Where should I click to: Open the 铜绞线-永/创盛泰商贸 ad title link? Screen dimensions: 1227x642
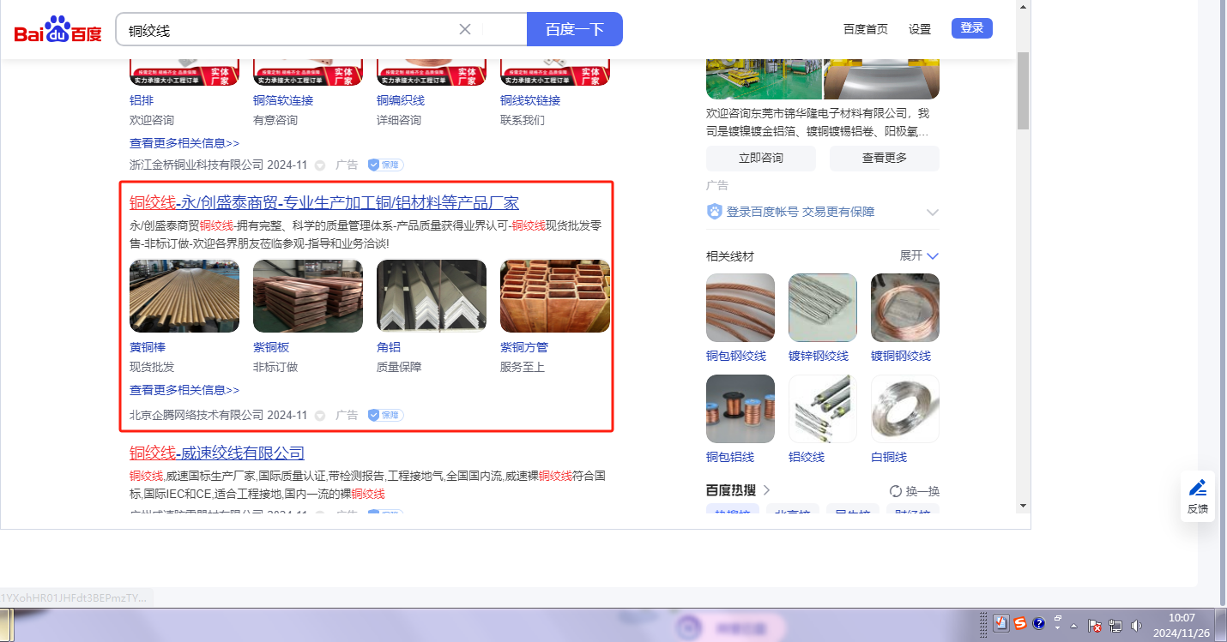pos(324,203)
